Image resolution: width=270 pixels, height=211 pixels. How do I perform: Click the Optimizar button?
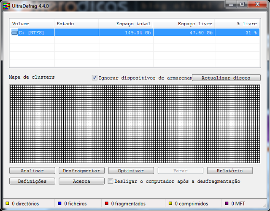[131, 171]
